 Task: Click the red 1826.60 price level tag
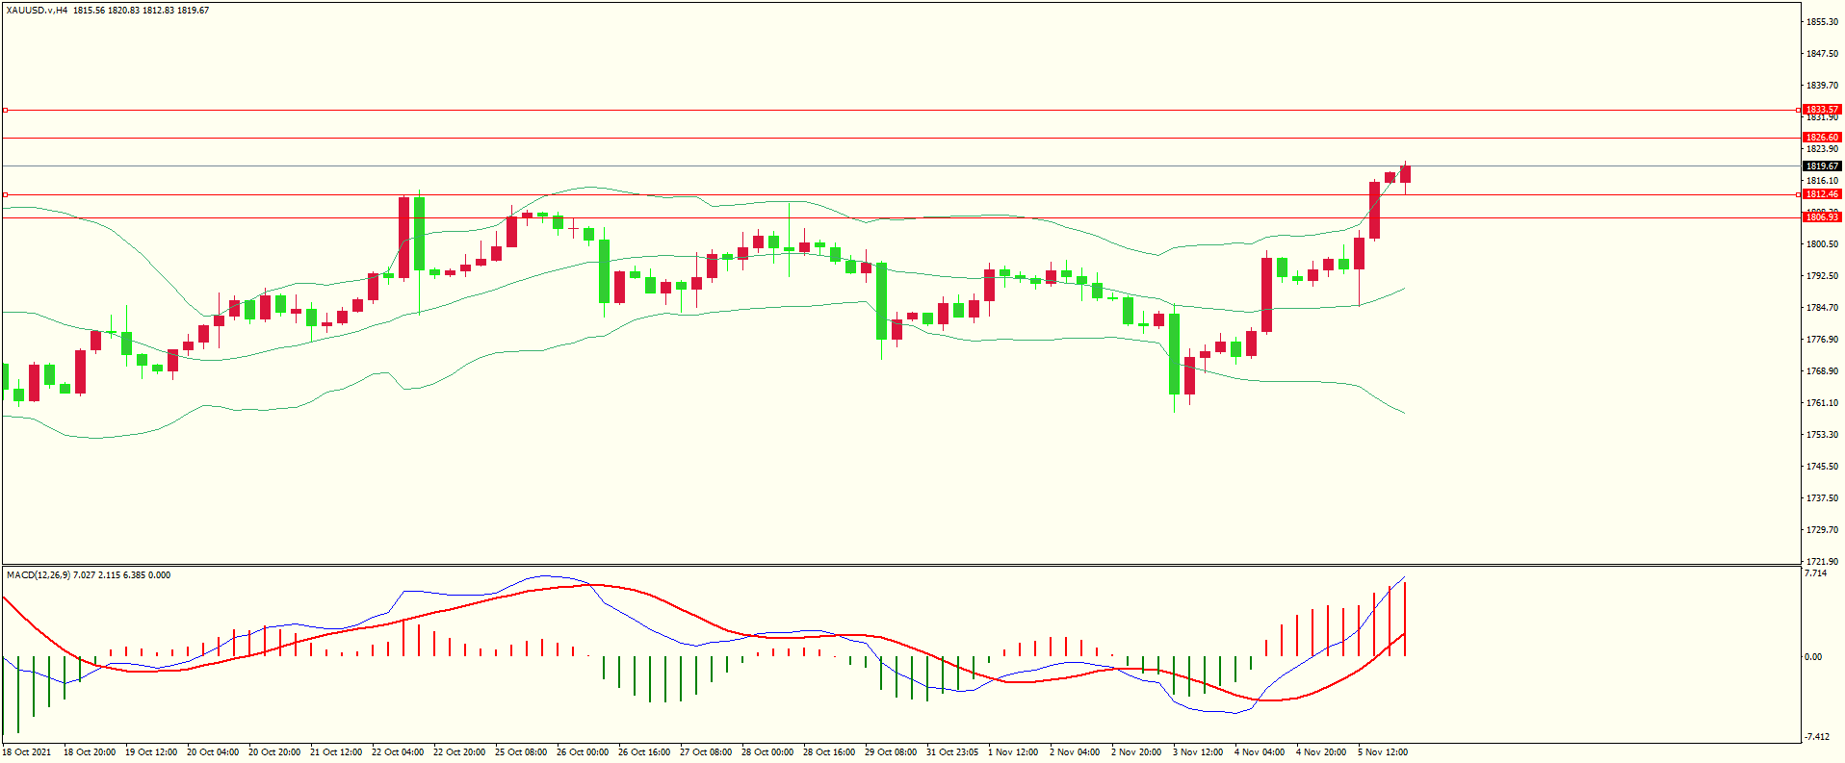point(1822,138)
